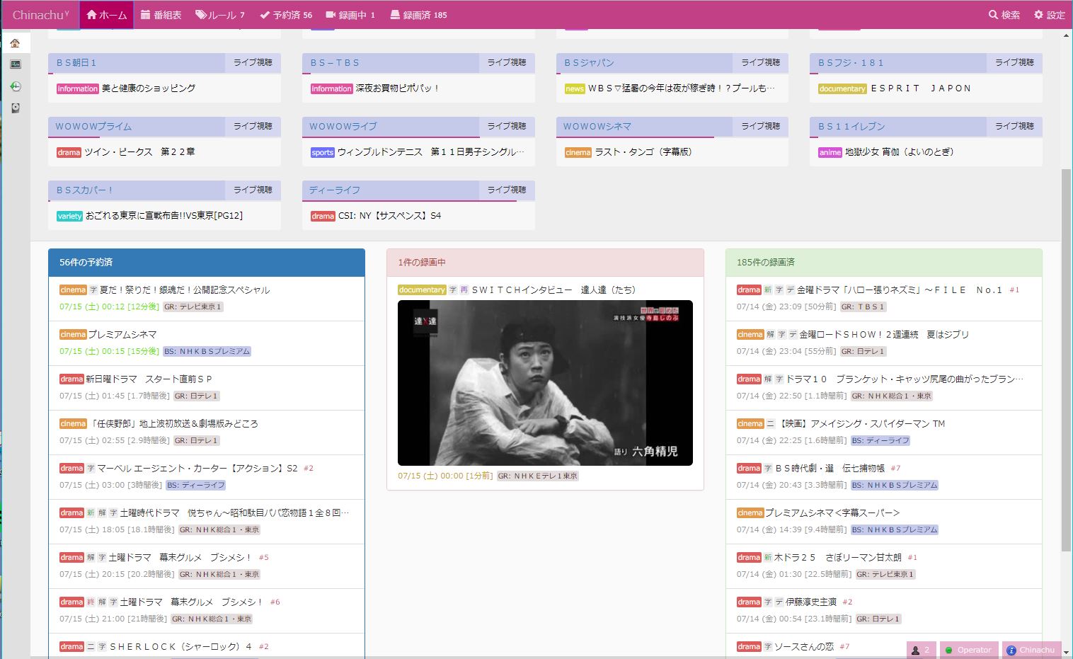This screenshot has width=1073, height=659.
Task: Click the 検索 search button
Action: 1004,15
